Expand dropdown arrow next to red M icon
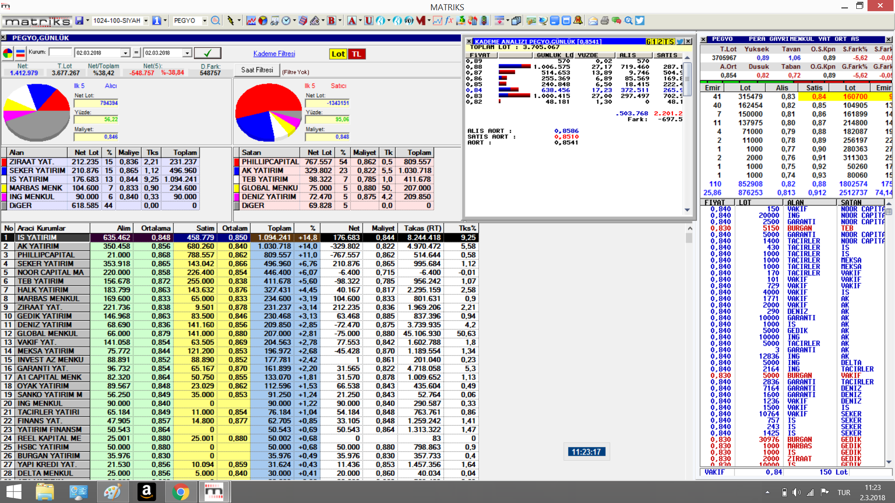This screenshot has height=503, width=895. tap(429, 20)
